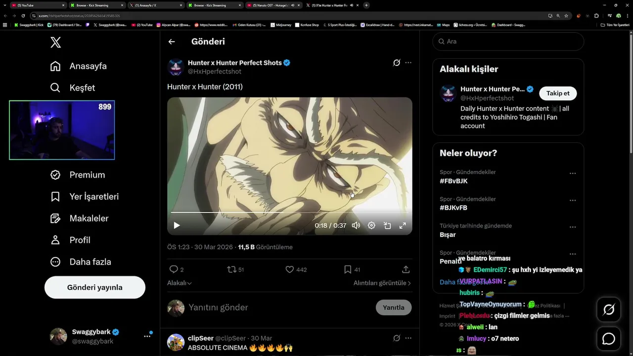This screenshot has height=356, width=633.
Task: Open Grok icon on the Hunter post header
Action: [397, 63]
